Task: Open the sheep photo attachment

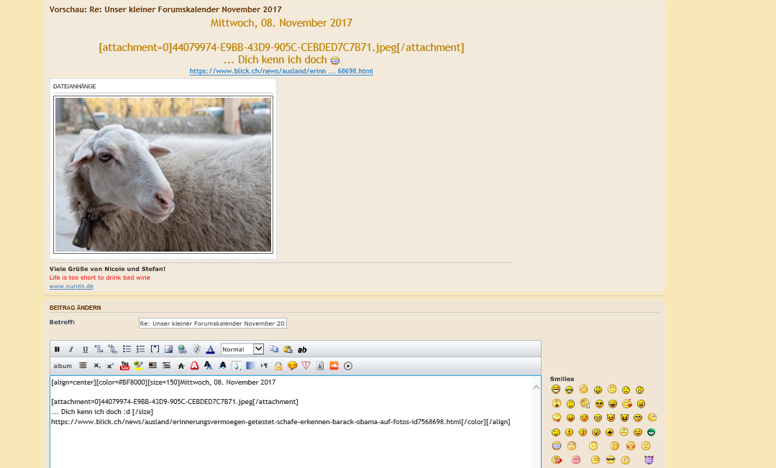Action: coord(163,175)
